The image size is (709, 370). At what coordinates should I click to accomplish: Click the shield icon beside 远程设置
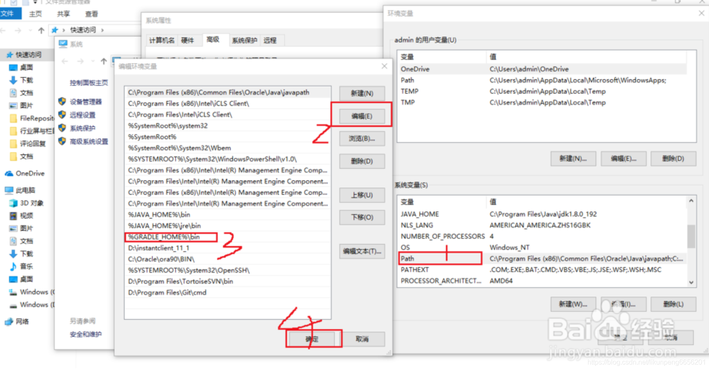[62, 115]
